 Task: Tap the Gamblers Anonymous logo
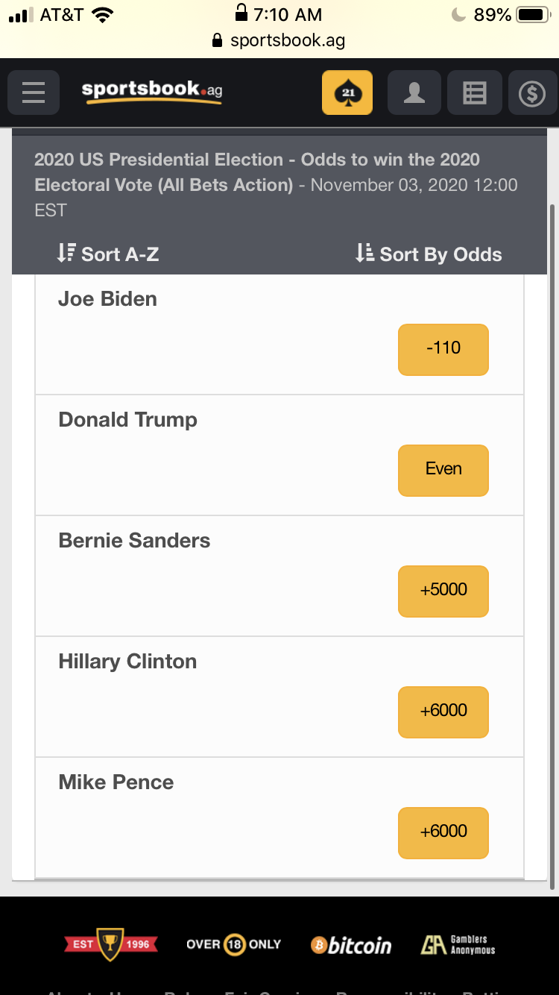point(458,945)
